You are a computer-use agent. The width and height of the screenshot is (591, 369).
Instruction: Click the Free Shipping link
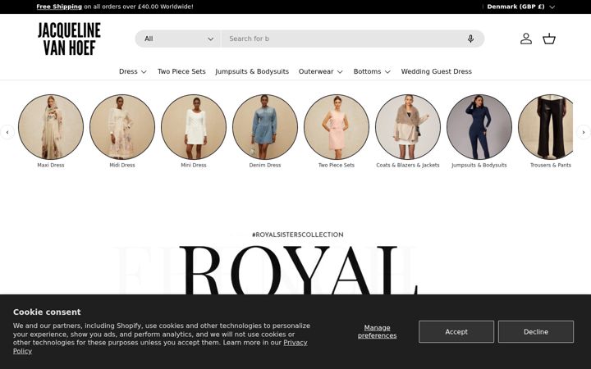point(59,7)
